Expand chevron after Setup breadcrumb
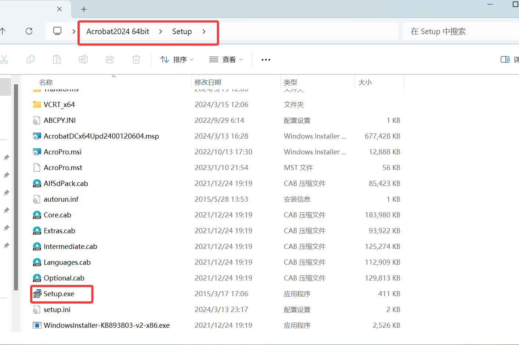Viewport: 519px width, 345px height. (204, 32)
